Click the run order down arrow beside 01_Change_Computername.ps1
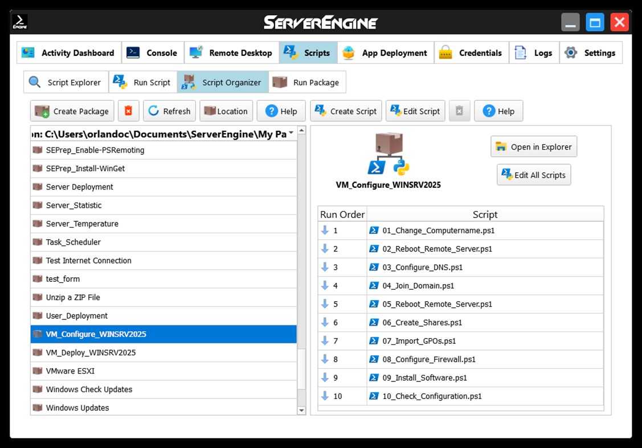Image resolution: width=642 pixels, height=448 pixels. tap(325, 231)
